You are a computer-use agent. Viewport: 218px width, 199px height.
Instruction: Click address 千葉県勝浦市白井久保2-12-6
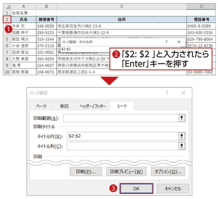[122, 33]
